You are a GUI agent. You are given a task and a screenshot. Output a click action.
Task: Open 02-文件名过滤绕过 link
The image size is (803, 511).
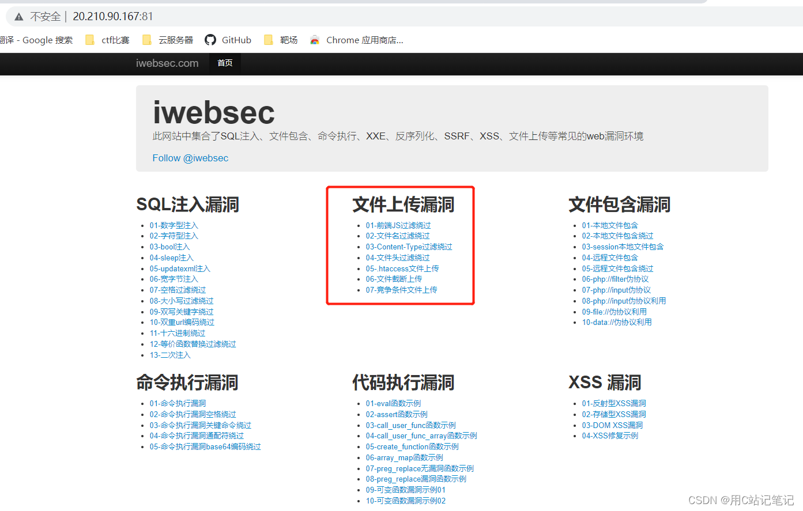pyautogui.click(x=398, y=236)
